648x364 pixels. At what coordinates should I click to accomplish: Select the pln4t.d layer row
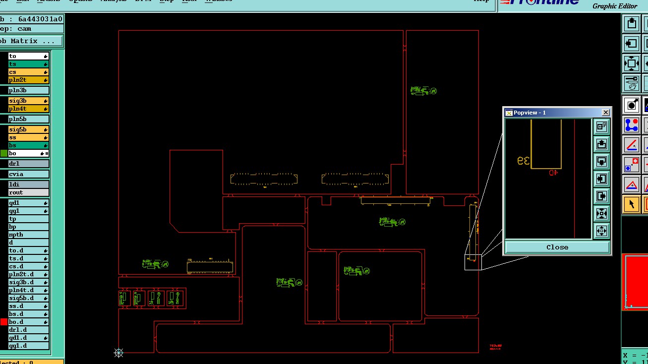click(x=29, y=290)
